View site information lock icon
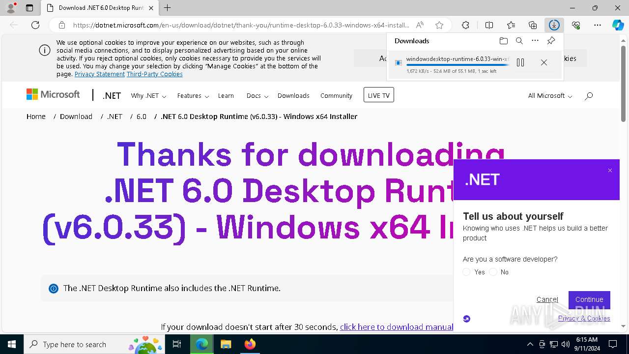Screen dimensions: 629x354 click(62, 25)
